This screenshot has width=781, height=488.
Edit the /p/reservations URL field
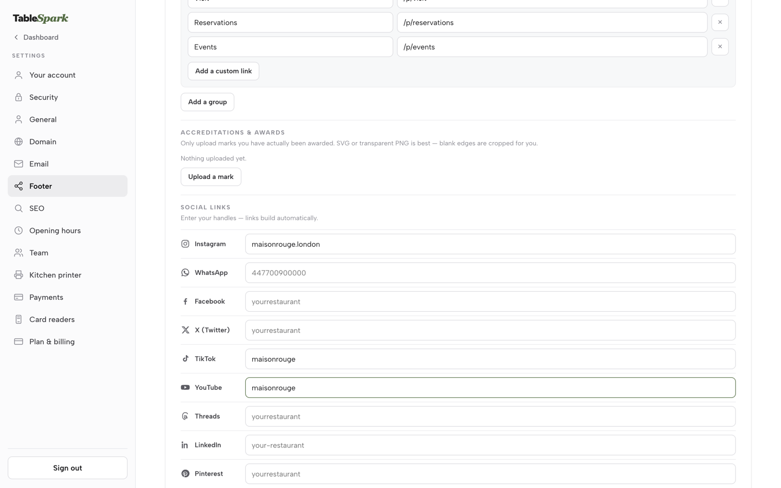(552, 22)
